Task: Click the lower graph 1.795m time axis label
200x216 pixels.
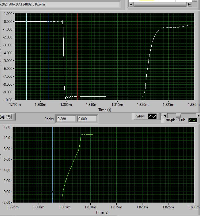Action: pyautogui.click(x=13, y=207)
